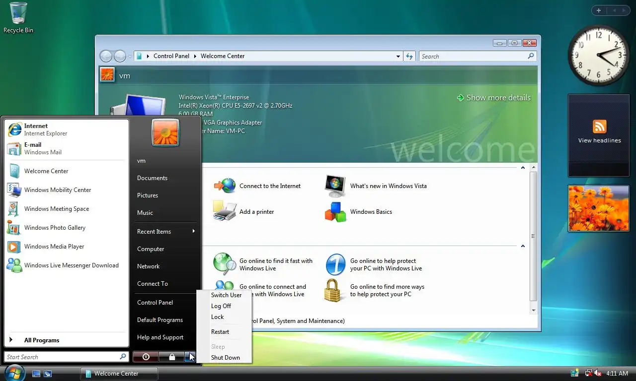Open Default Programs from Start menu
Screen dimensions: 636x381
(x=160, y=320)
